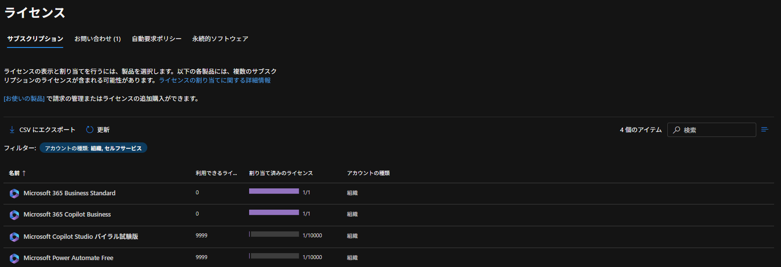The width and height of the screenshot is (781, 267).
Task: Click 組織 in the Business Standard row
Action: coord(352,193)
